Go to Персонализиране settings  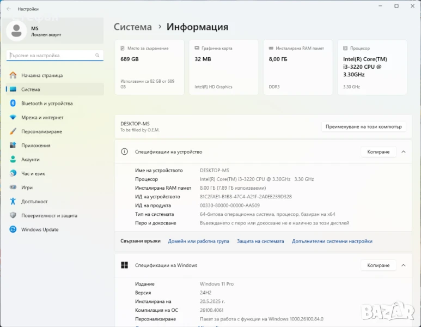tap(41, 131)
